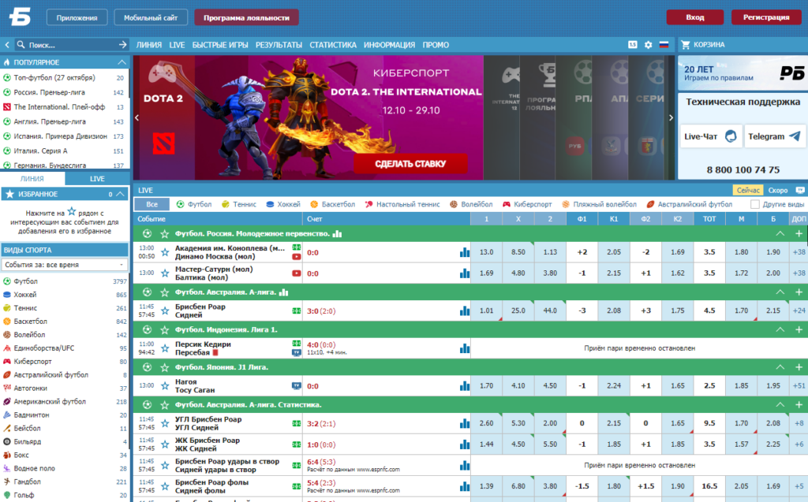Image resolution: width=808 pixels, height=502 pixels.
Task: Open TV broadcast icon for Нагоя match
Action: tap(297, 385)
